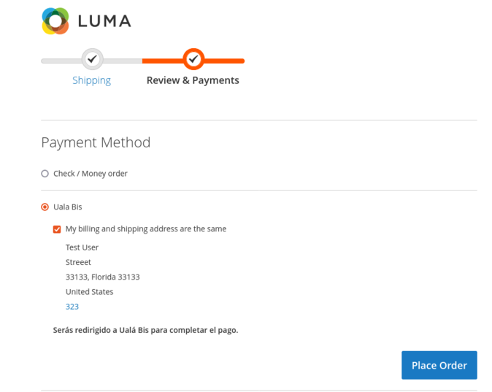The image size is (492, 392).
Task: Click the 'United States' address line
Action: click(90, 292)
